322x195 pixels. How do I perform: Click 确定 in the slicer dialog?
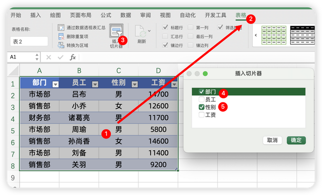[296, 140]
